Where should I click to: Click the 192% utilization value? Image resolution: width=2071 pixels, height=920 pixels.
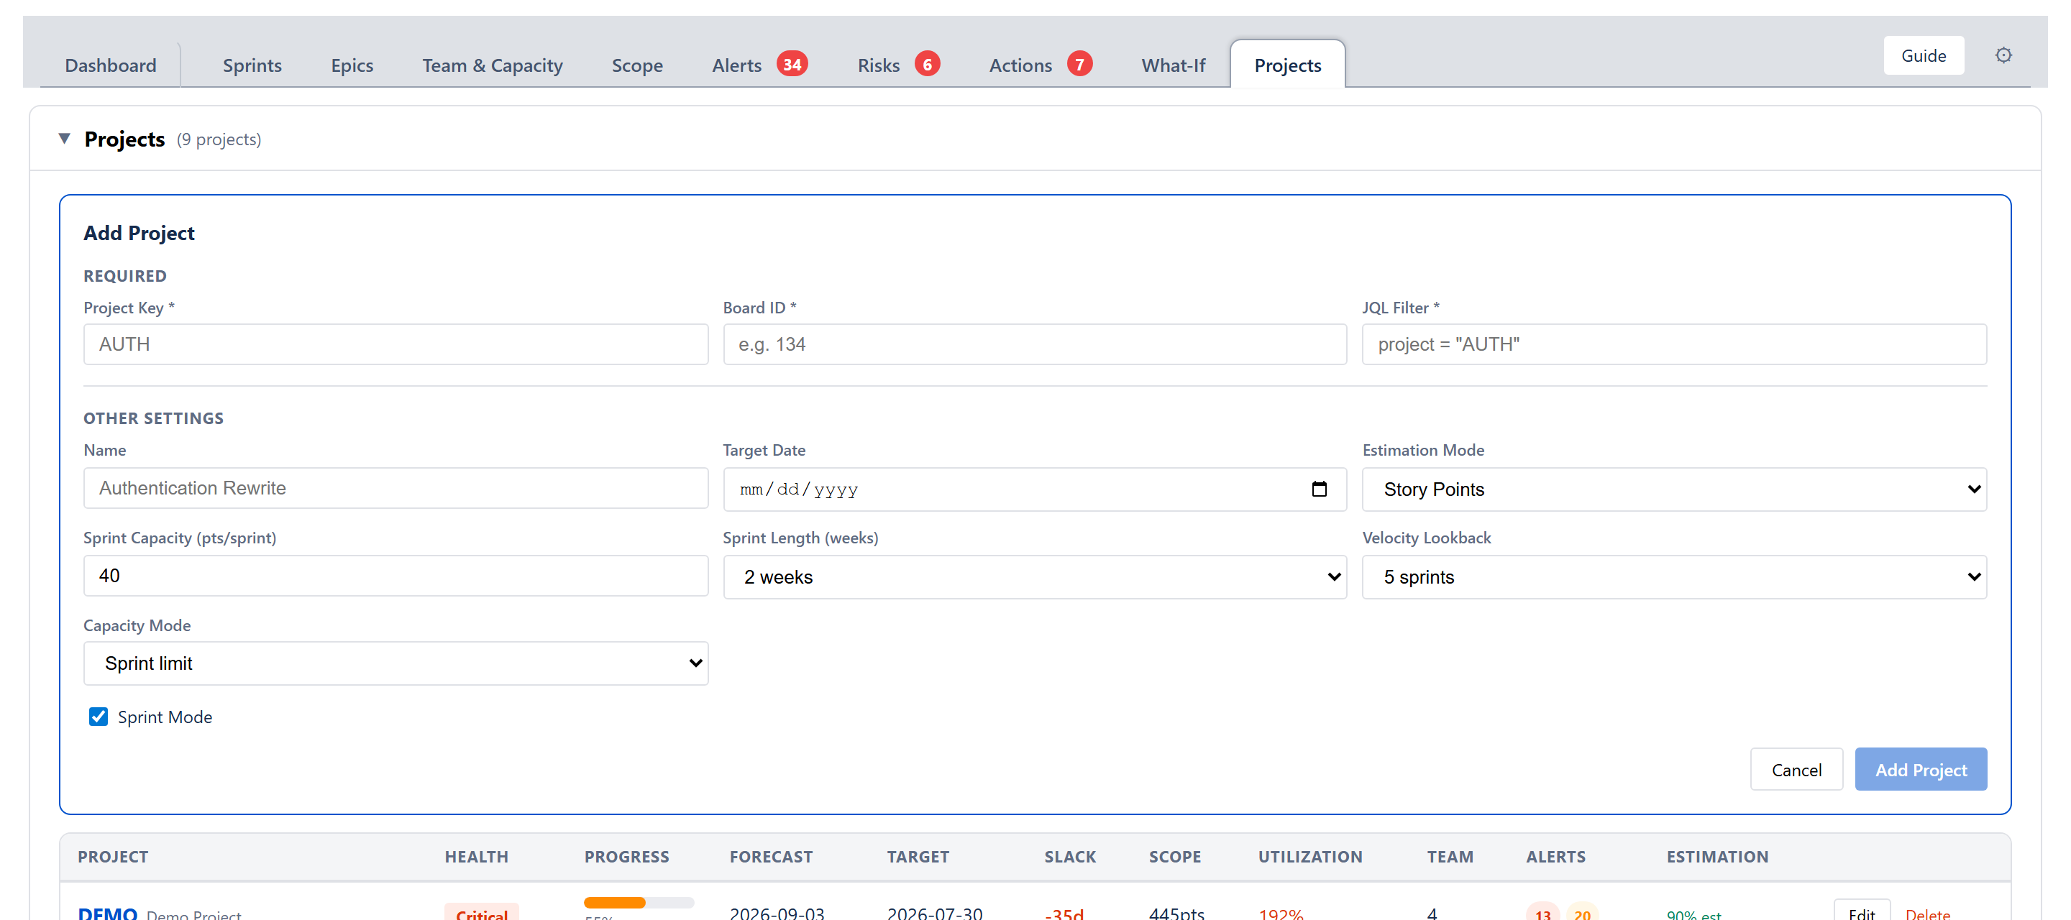pyautogui.click(x=1281, y=913)
